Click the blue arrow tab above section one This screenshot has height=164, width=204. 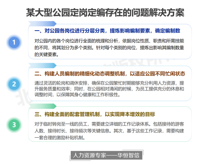pyautogui.click(x=42, y=24)
